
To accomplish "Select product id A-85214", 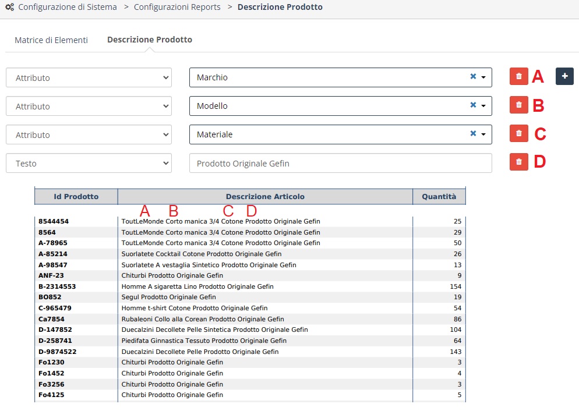I will 53,254.
